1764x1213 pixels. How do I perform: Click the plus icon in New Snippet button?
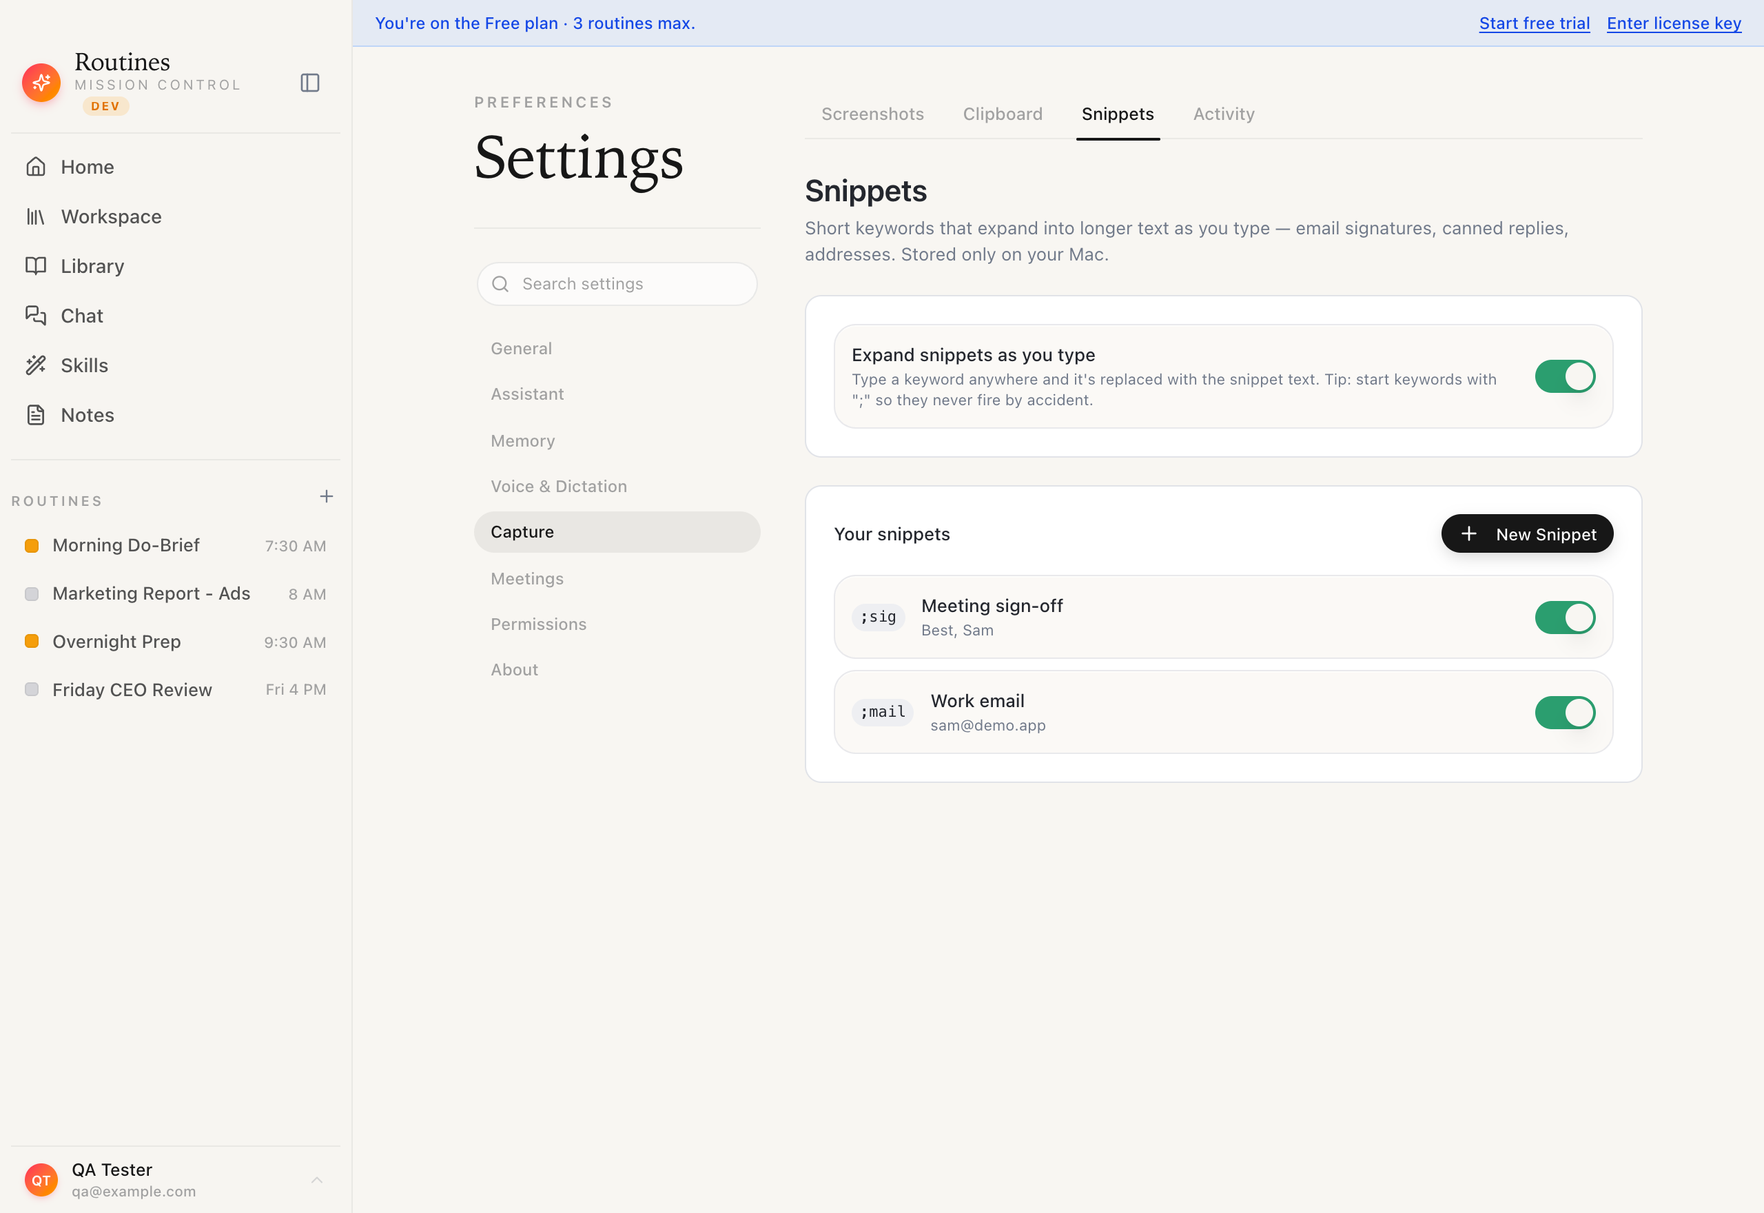[1469, 534]
